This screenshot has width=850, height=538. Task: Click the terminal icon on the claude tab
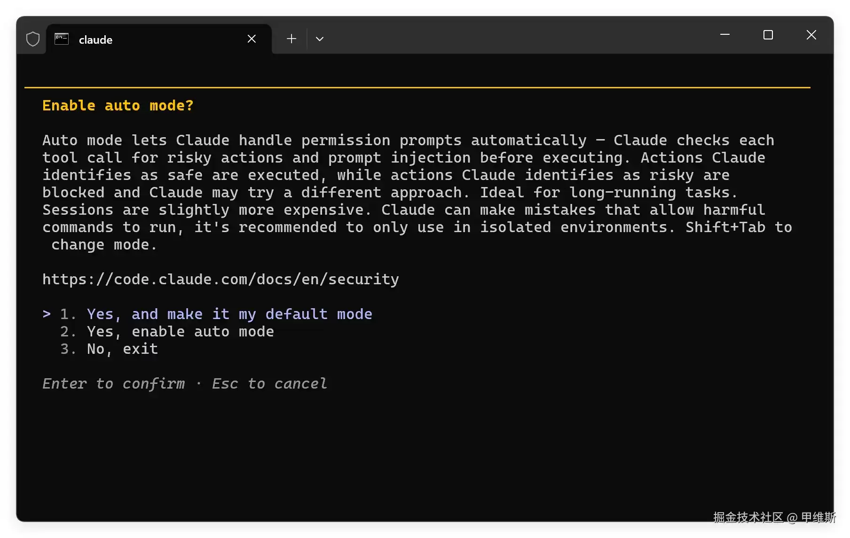[x=62, y=39]
